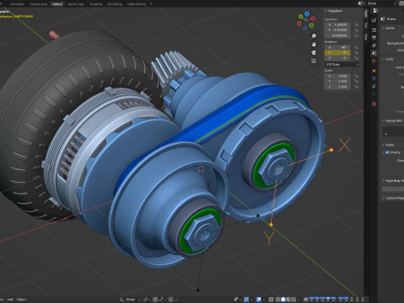Edit the Location Y field

pyautogui.click(x=338, y=30)
